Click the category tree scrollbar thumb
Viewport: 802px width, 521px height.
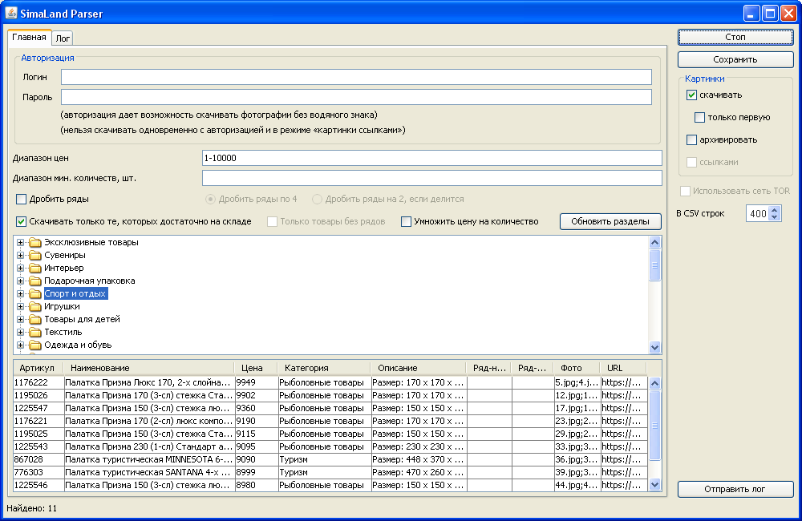654,265
